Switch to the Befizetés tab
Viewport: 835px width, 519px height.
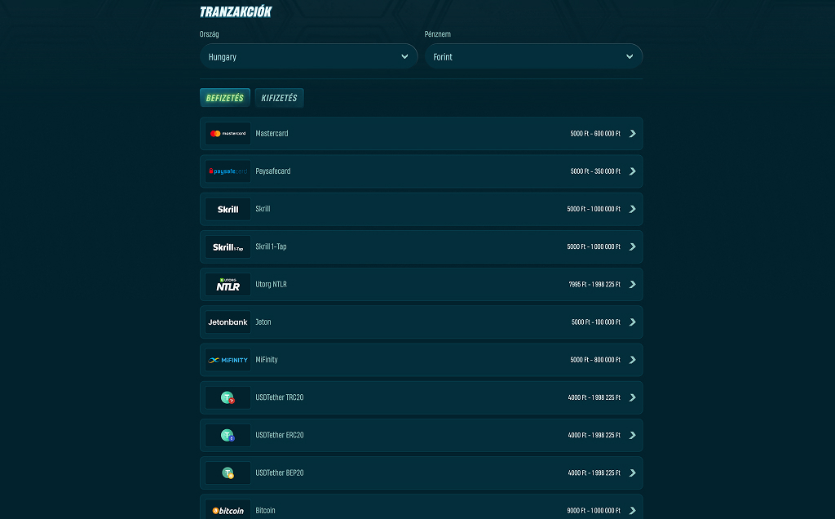pyautogui.click(x=225, y=98)
